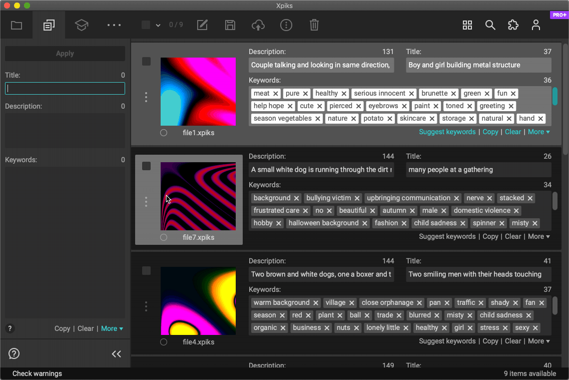Expand the More dropdown for file1 keywords
The width and height of the screenshot is (569, 380).
point(539,132)
